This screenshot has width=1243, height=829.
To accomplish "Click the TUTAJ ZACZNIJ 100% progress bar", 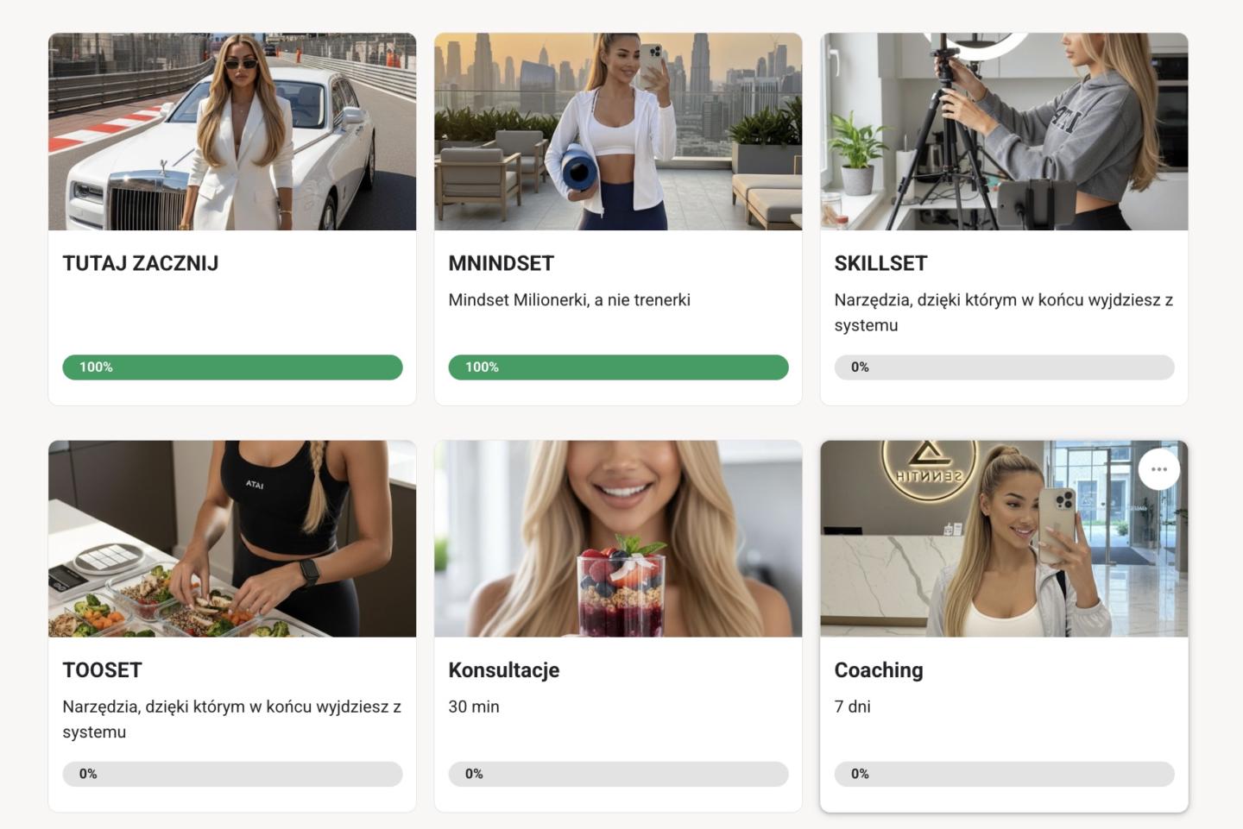I will [232, 367].
